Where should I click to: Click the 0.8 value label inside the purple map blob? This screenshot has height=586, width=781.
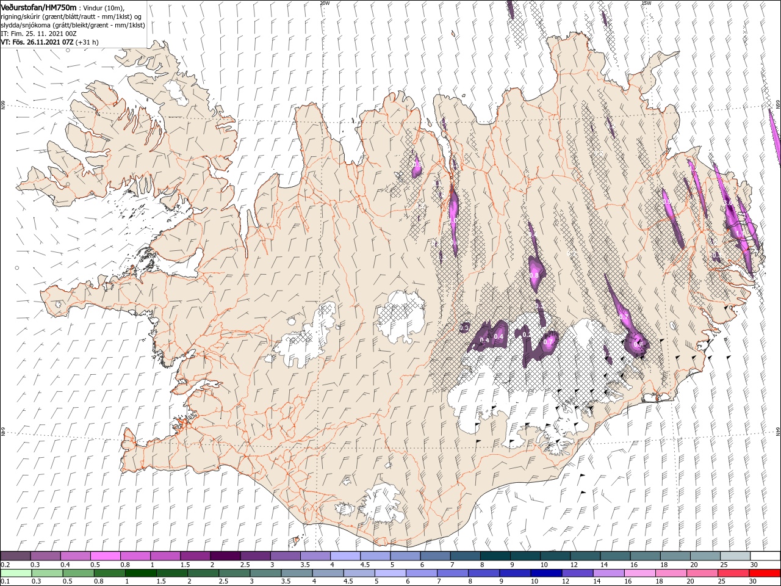534,276
